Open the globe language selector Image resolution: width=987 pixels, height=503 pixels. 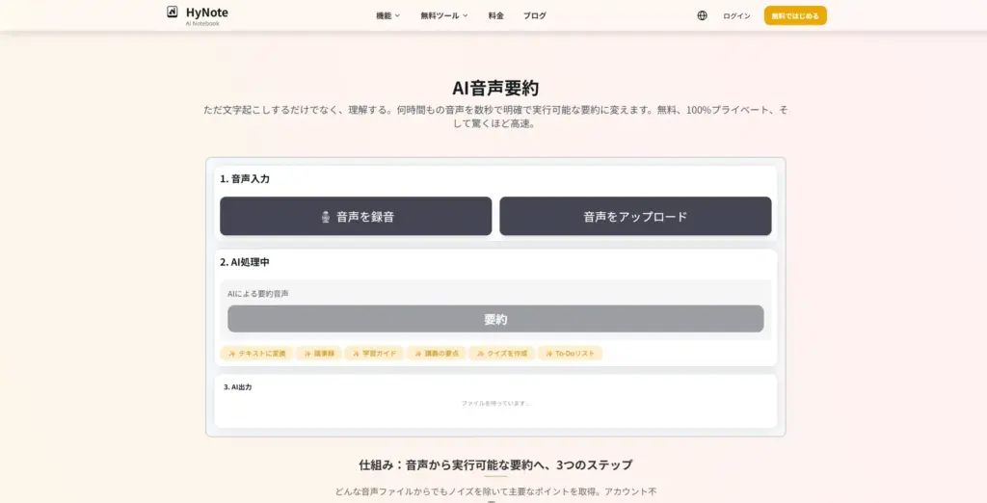tap(702, 15)
